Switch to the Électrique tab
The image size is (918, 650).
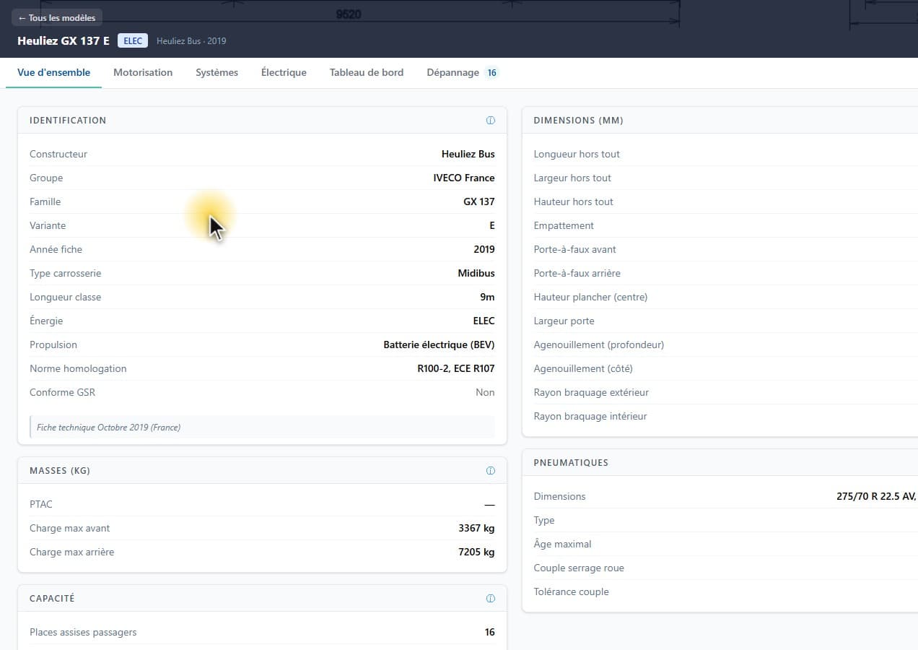pos(284,72)
